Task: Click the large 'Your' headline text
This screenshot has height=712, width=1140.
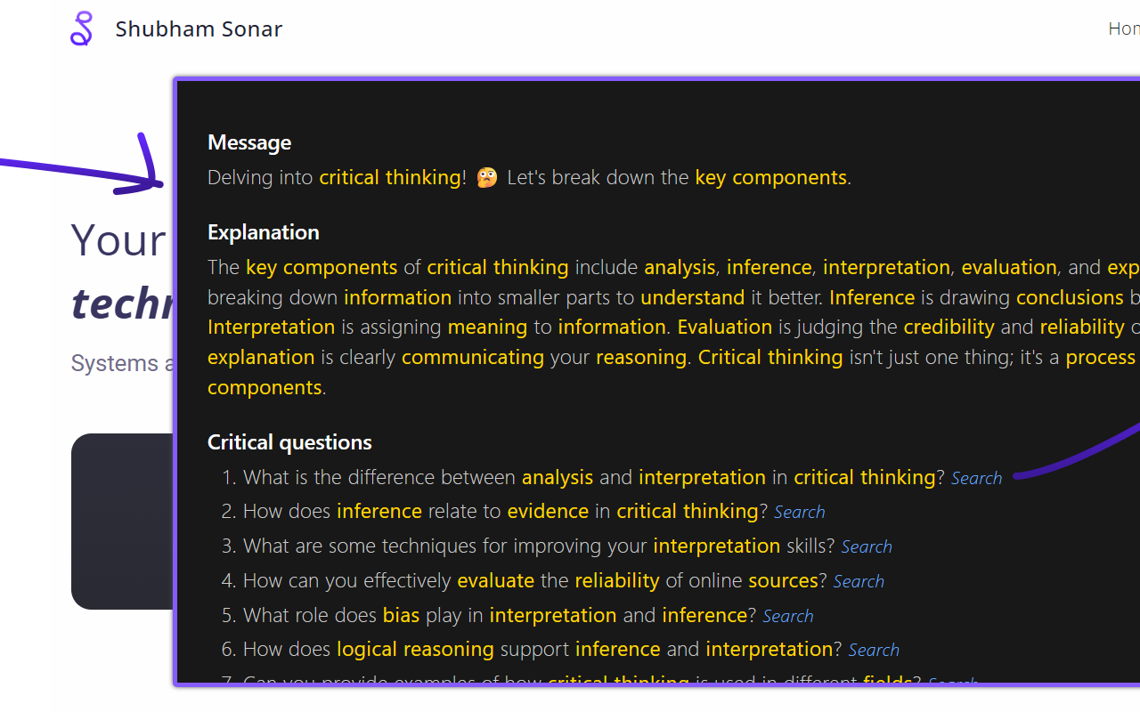Action: pos(118,240)
